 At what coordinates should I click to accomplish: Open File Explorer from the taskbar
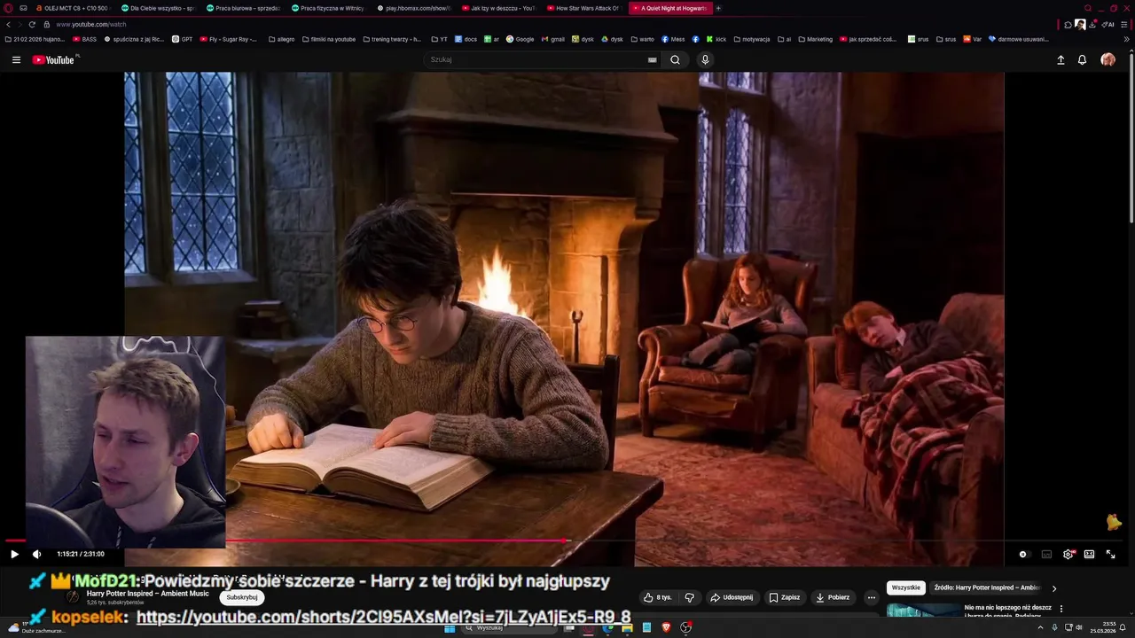click(627, 627)
